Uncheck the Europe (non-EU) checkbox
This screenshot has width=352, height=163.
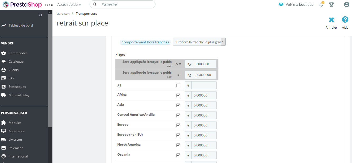(x=178, y=135)
